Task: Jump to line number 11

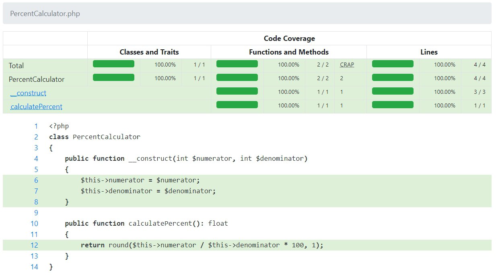Action: 34,234
